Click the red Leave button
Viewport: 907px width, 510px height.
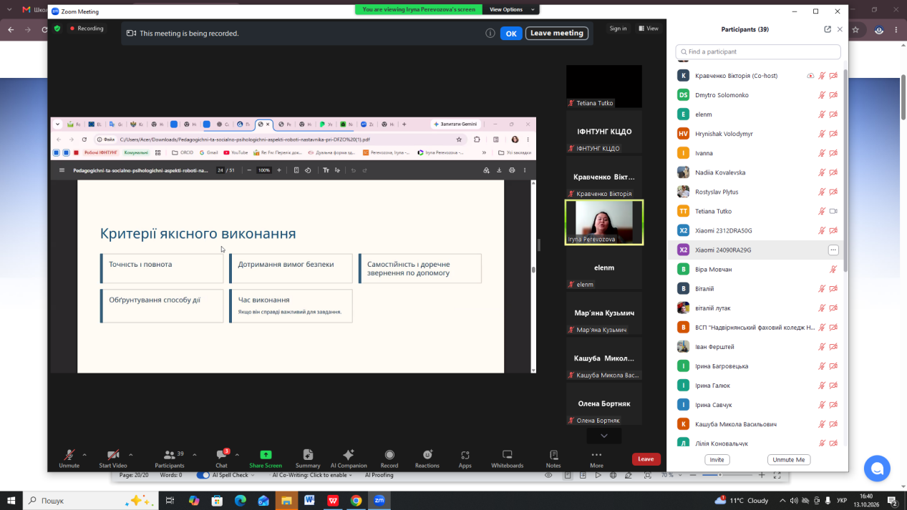click(x=646, y=459)
